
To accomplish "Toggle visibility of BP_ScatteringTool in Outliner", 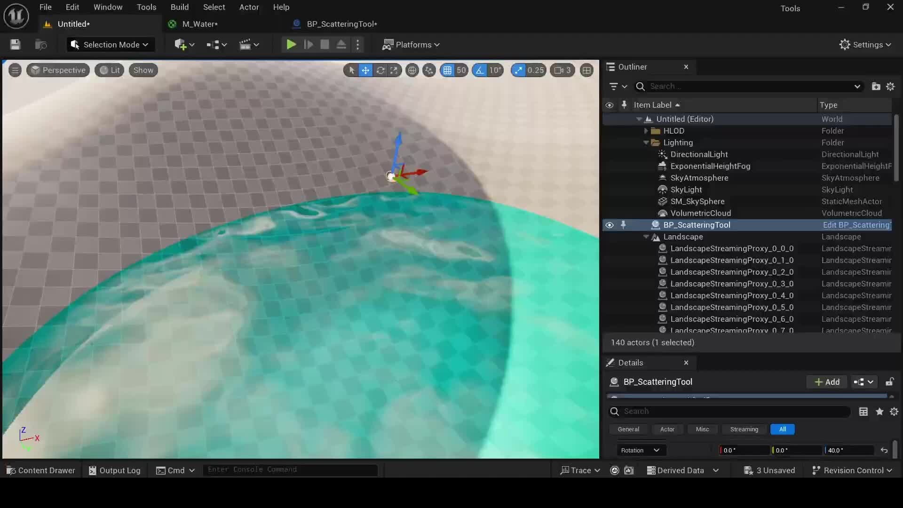I will [610, 225].
